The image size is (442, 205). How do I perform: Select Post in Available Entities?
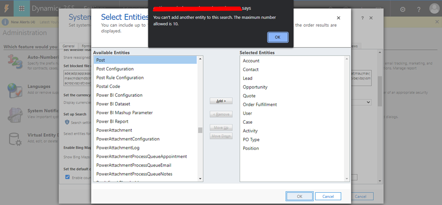click(145, 60)
